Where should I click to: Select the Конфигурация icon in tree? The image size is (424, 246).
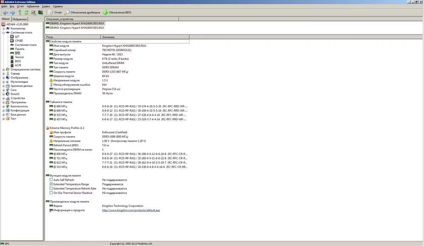tap(8, 110)
